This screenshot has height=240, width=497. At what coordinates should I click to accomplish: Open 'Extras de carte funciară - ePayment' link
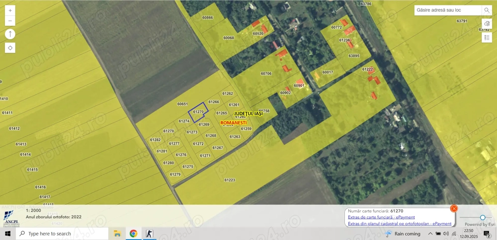point(381,217)
